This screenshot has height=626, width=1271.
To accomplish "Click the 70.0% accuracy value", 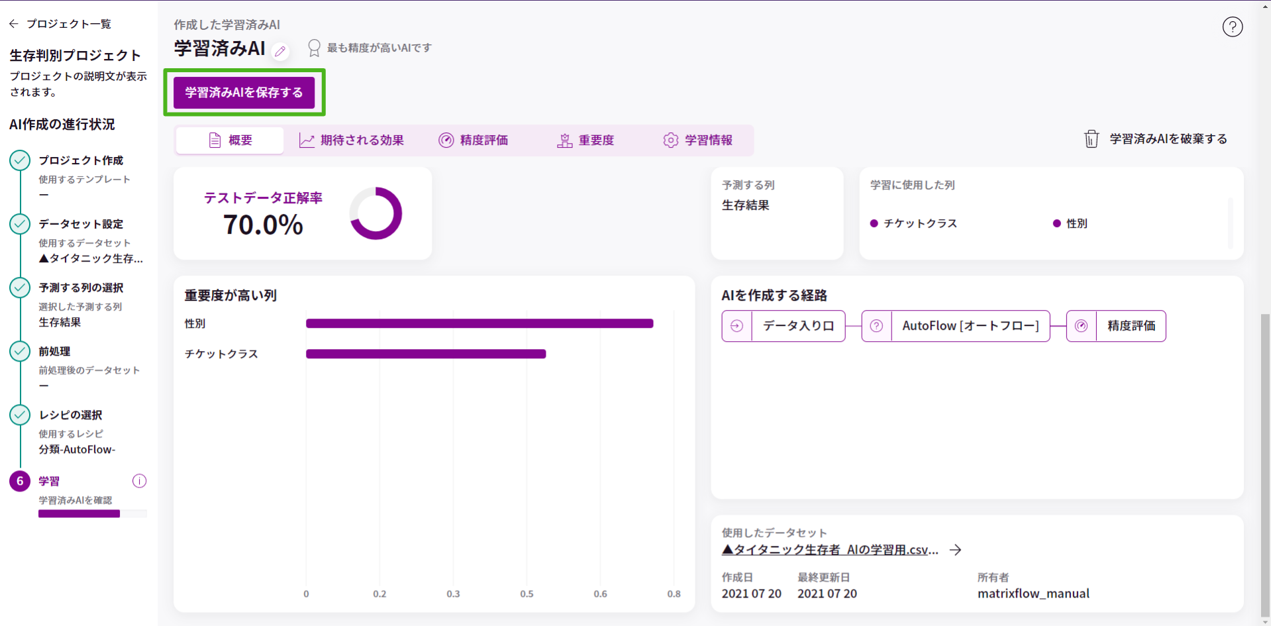I will [263, 225].
